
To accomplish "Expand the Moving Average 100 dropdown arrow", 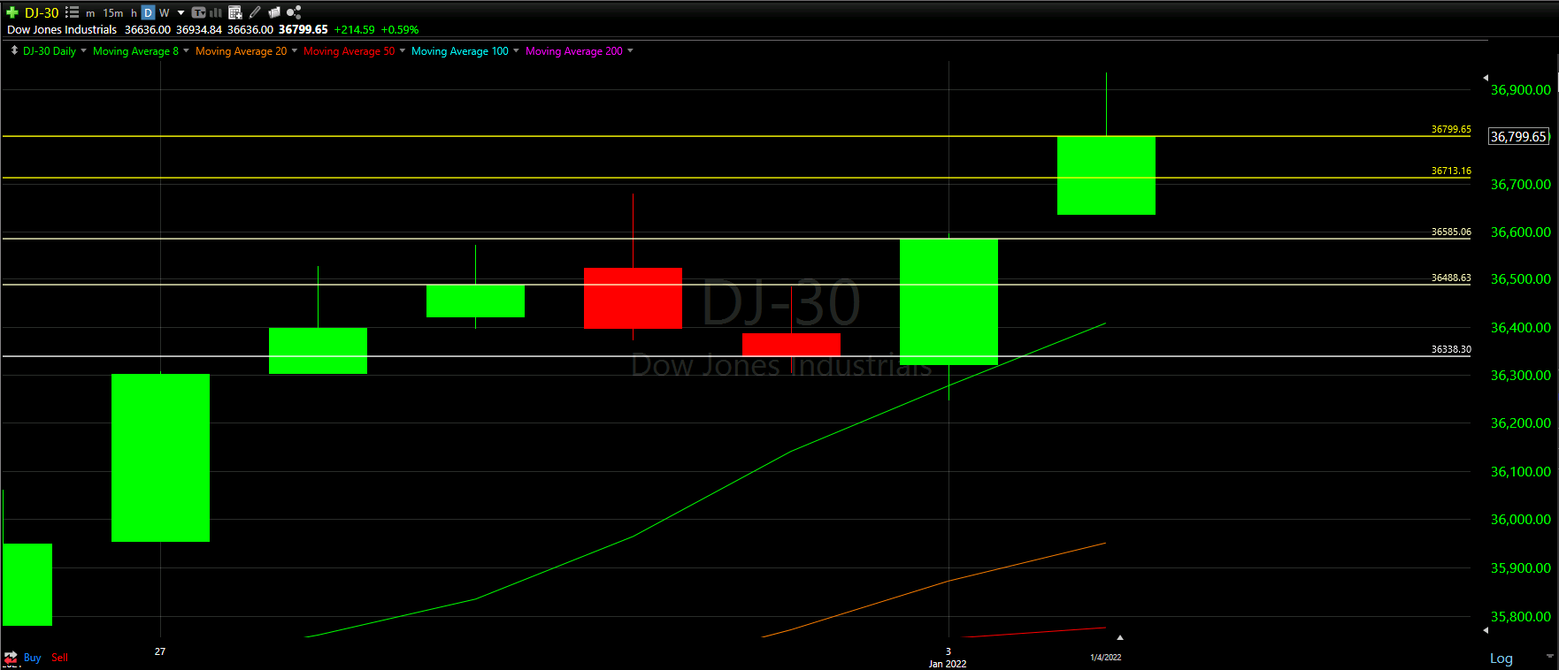I will point(516,50).
